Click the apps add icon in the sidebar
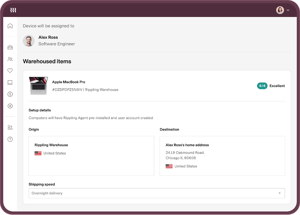This screenshot has width=300, height=215. click(10, 128)
